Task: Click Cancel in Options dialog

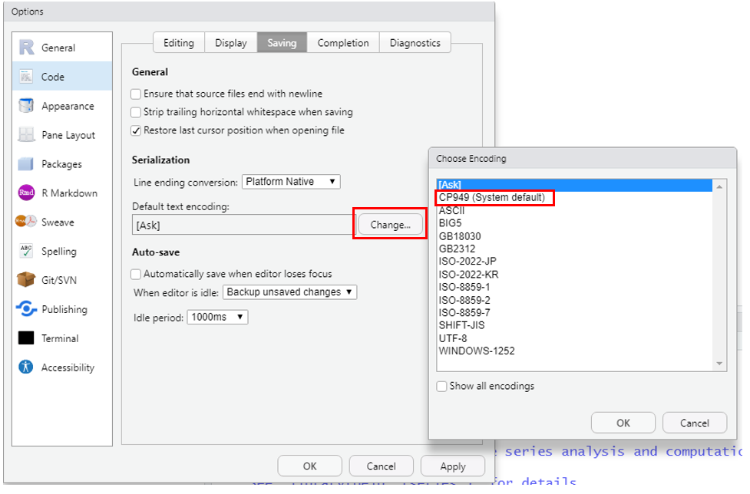Action: (381, 466)
